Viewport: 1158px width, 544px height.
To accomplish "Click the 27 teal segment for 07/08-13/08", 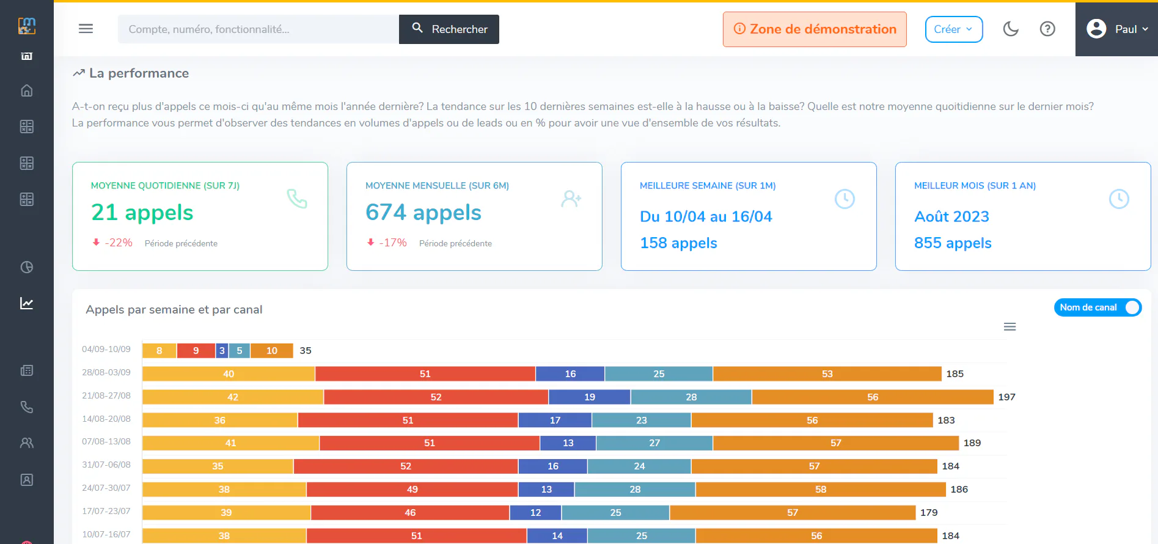I will 654,443.
